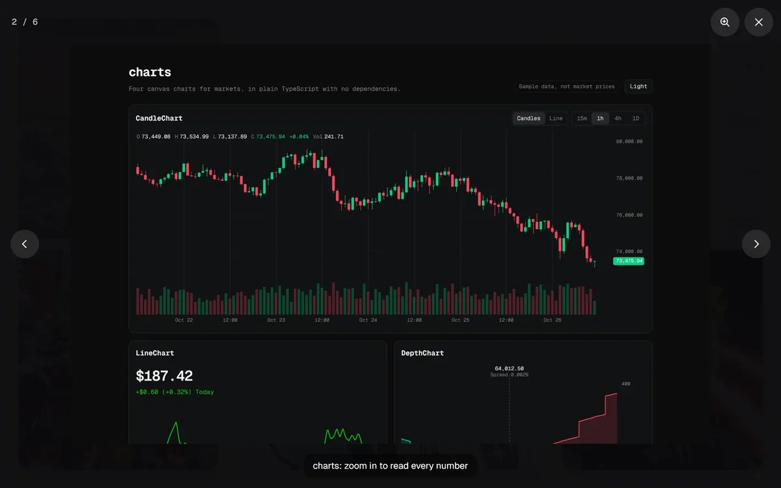Click the "Oct 23" date label

(x=276, y=320)
